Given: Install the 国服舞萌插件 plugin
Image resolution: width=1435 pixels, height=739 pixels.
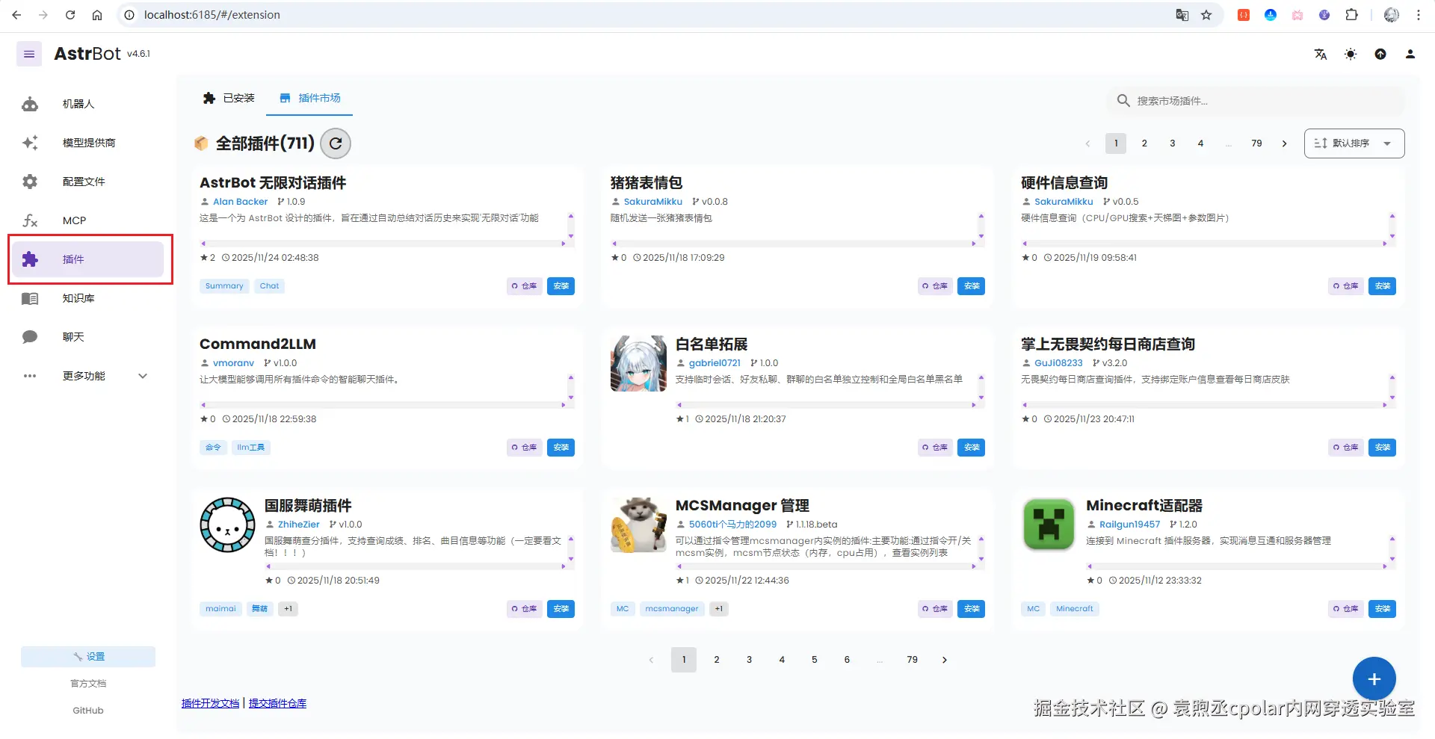Looking at the screenshot, I should (x=561, y=609).
